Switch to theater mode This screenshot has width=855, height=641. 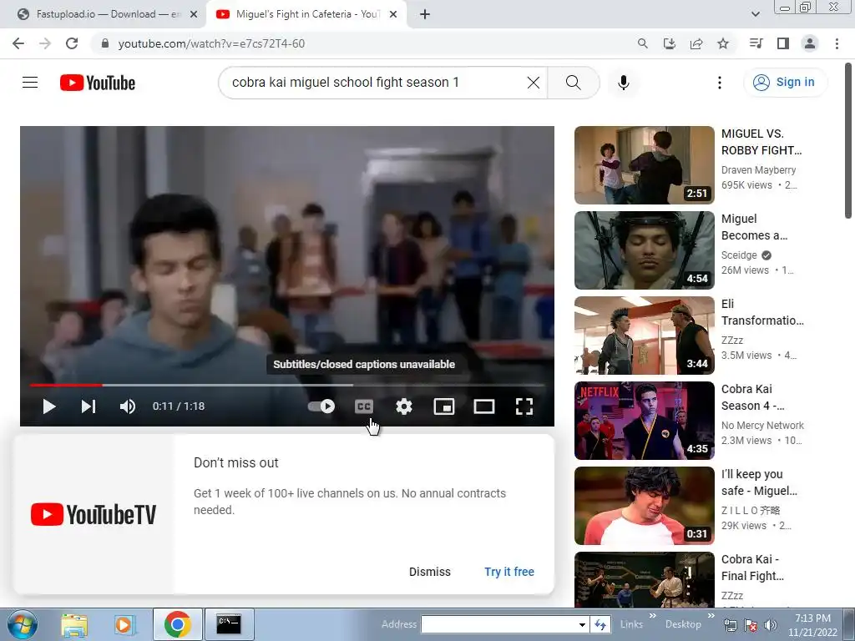point(484,406)
